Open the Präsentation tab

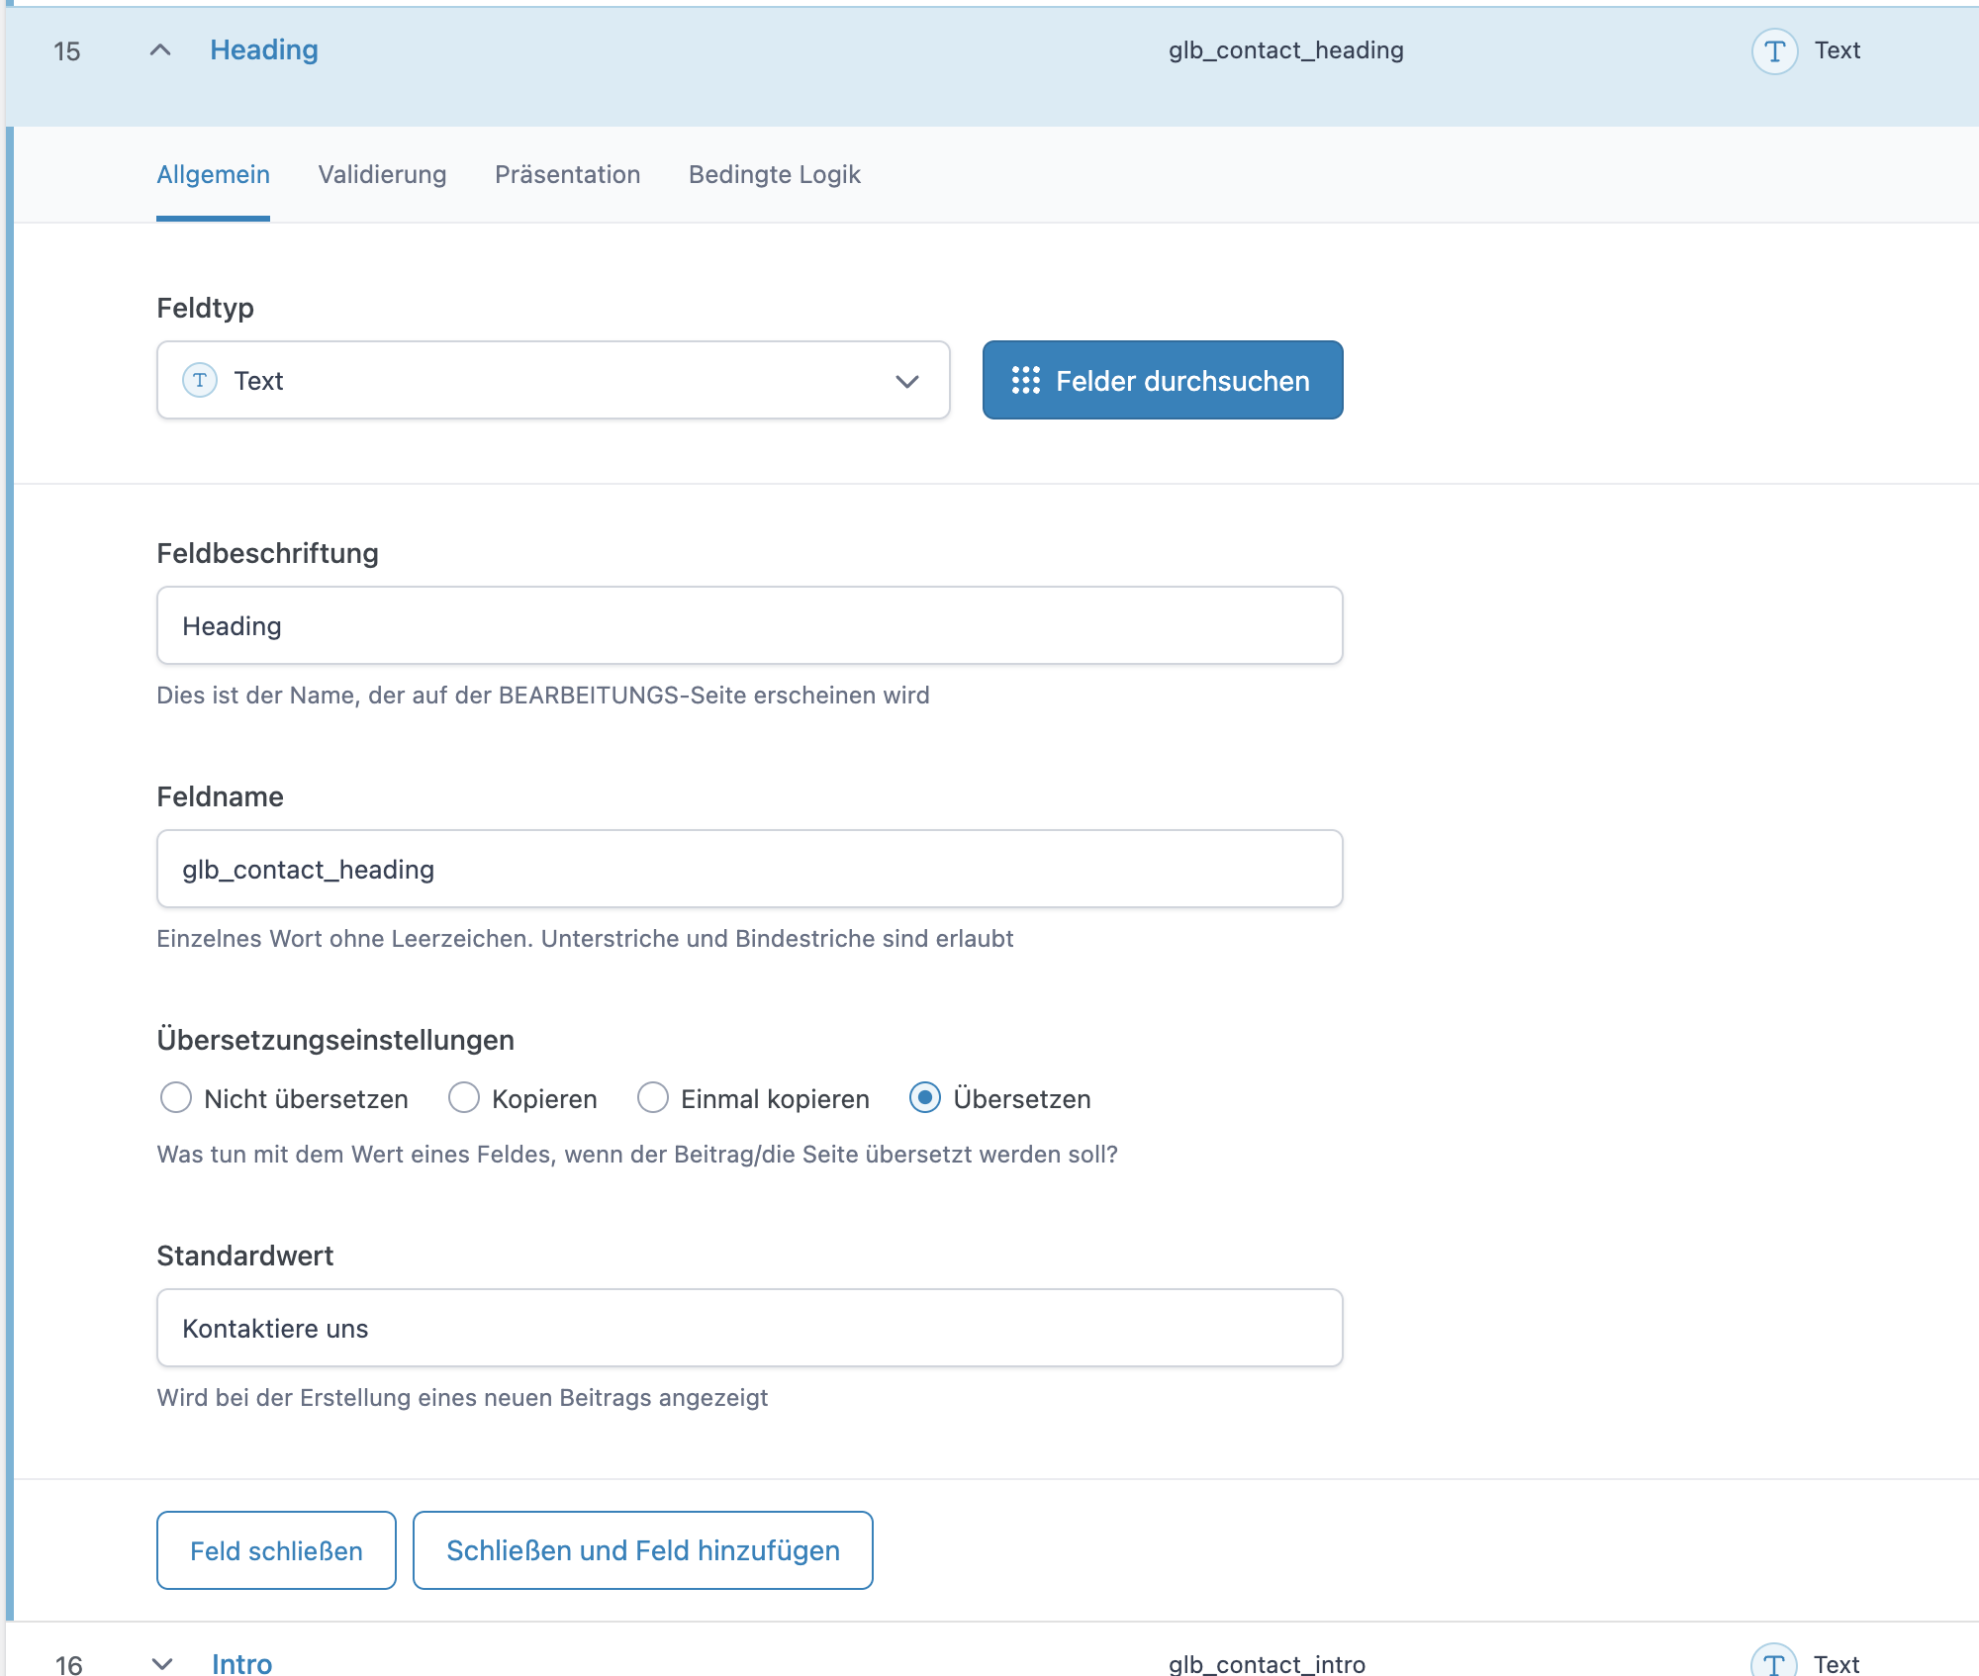[x=567, y=175]
